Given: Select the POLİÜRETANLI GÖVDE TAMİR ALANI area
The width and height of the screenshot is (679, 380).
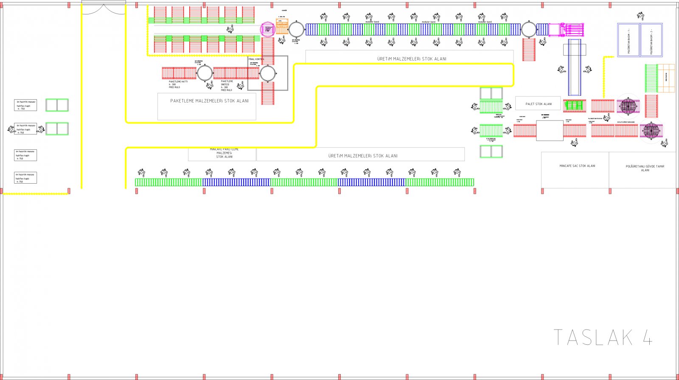Looking at the screenshot, I should click(x=644, y=168).
